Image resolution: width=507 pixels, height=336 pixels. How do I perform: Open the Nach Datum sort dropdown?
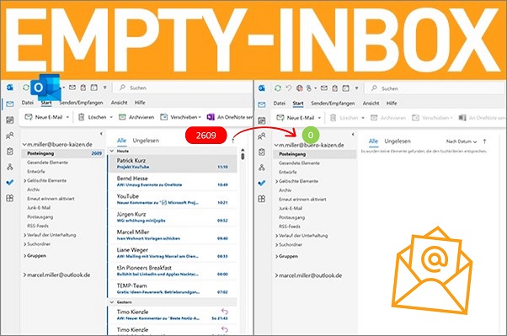(x=462, y=141)
